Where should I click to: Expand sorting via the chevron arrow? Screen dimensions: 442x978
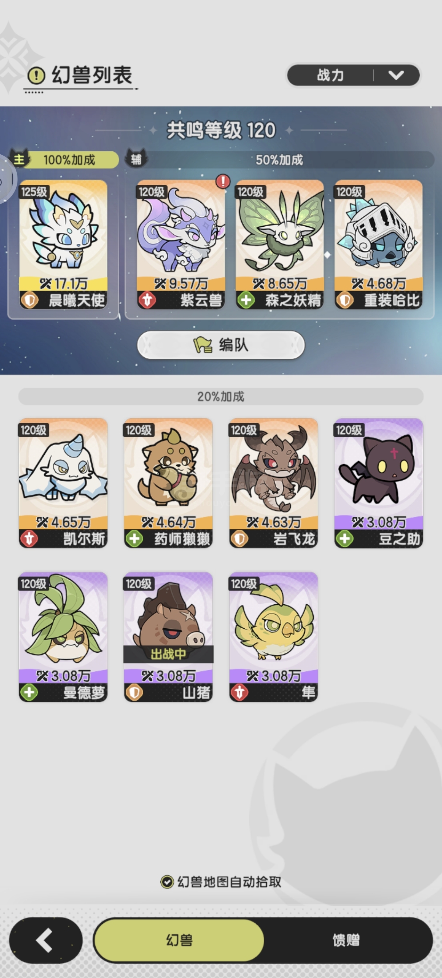(396, 75)
